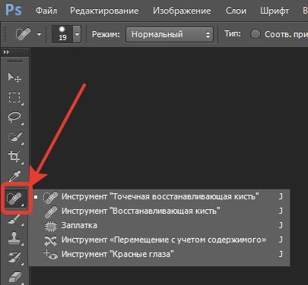Choose Заплатка tool from flyout
308x285 pixels.
159,226
